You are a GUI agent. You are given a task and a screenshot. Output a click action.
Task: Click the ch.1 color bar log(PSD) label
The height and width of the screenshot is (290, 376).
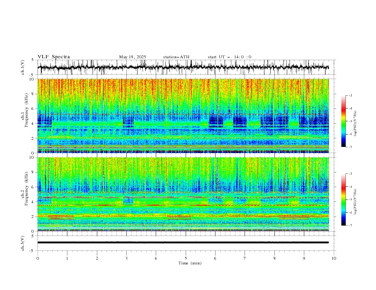[x=356, y=124]
